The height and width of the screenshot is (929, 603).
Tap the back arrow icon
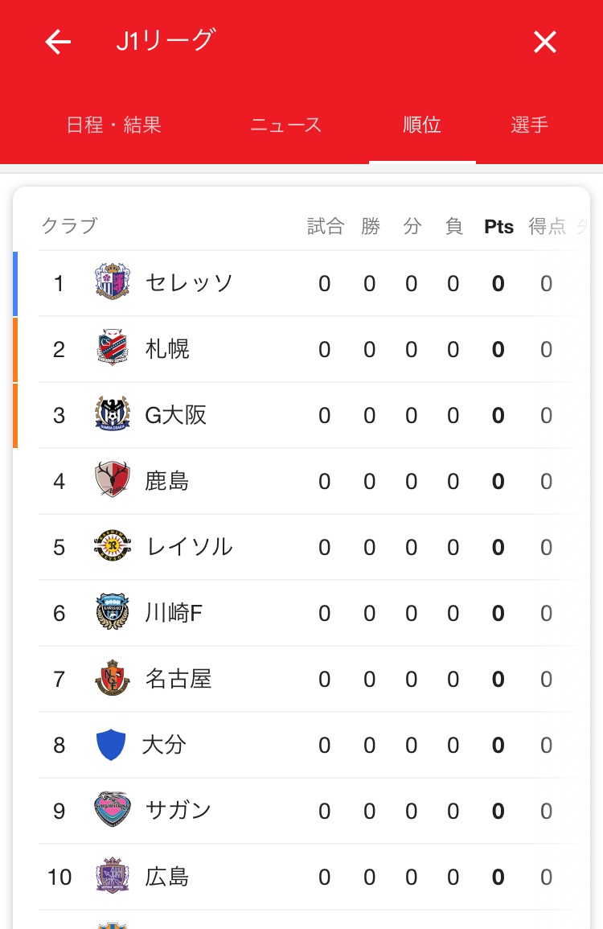pos(58,42)
